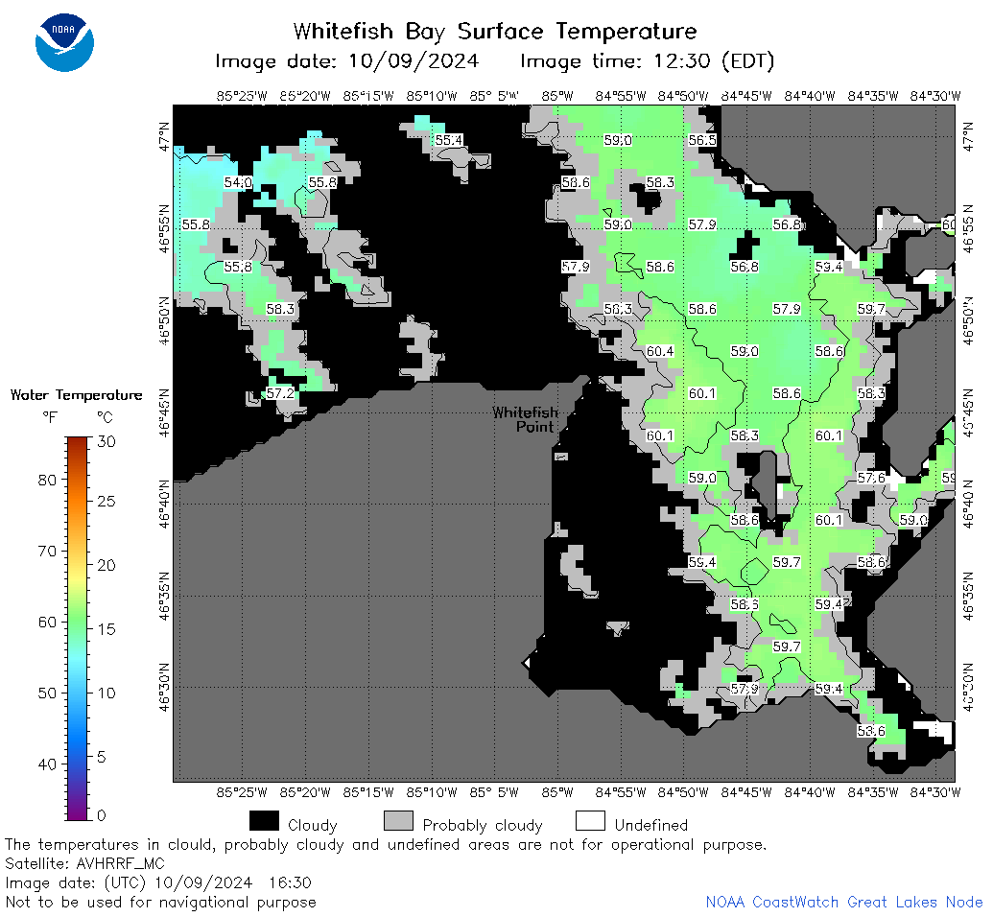Open the NOAA CoastWatch Great Lakes Node link
Image resolution: width=993 pixels, height=917 pixels.
click(x=844, y=902)
